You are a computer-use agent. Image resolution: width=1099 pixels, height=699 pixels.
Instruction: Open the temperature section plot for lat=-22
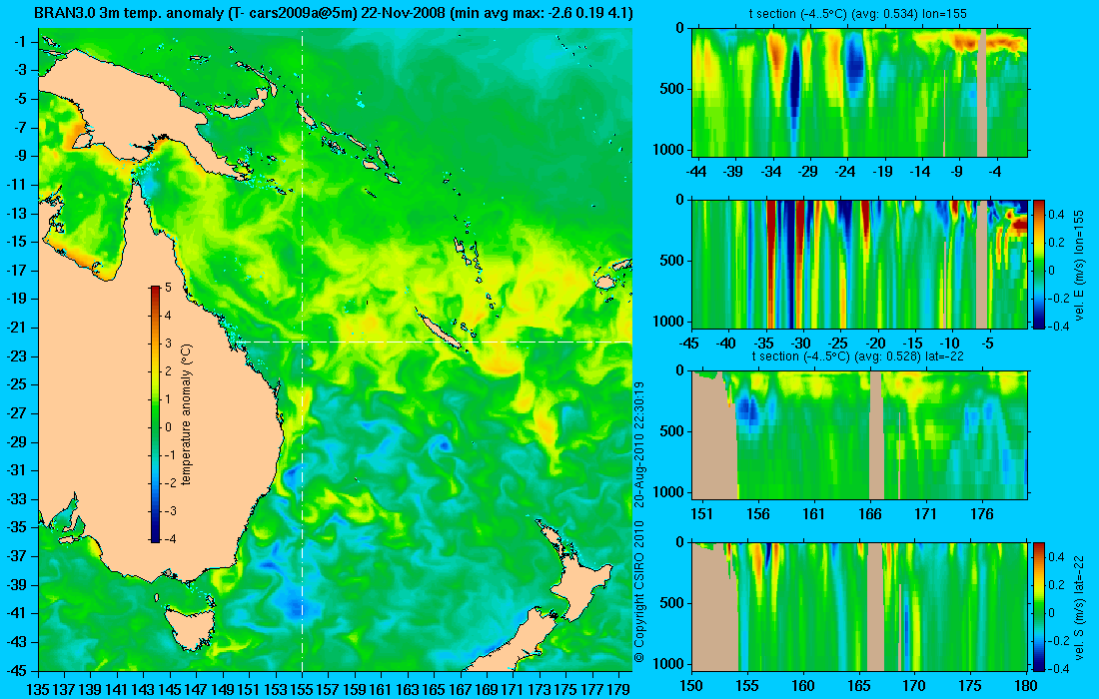pyautogui.click(x=860, y=435)
